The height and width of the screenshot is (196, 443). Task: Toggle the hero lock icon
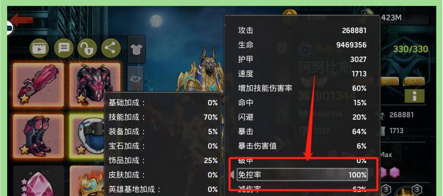pos(87,48)
